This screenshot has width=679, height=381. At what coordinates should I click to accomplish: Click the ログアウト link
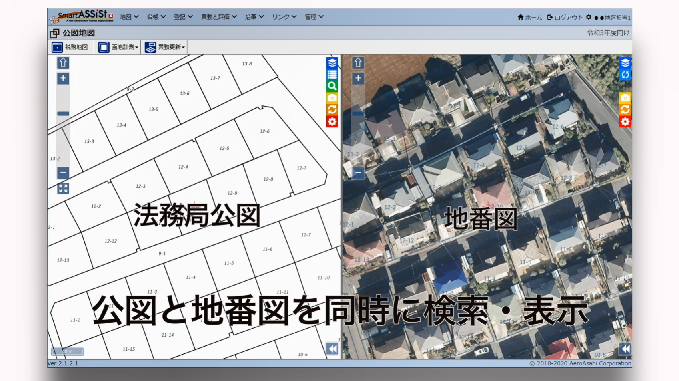pyautogui.click(x=565, y=18)
